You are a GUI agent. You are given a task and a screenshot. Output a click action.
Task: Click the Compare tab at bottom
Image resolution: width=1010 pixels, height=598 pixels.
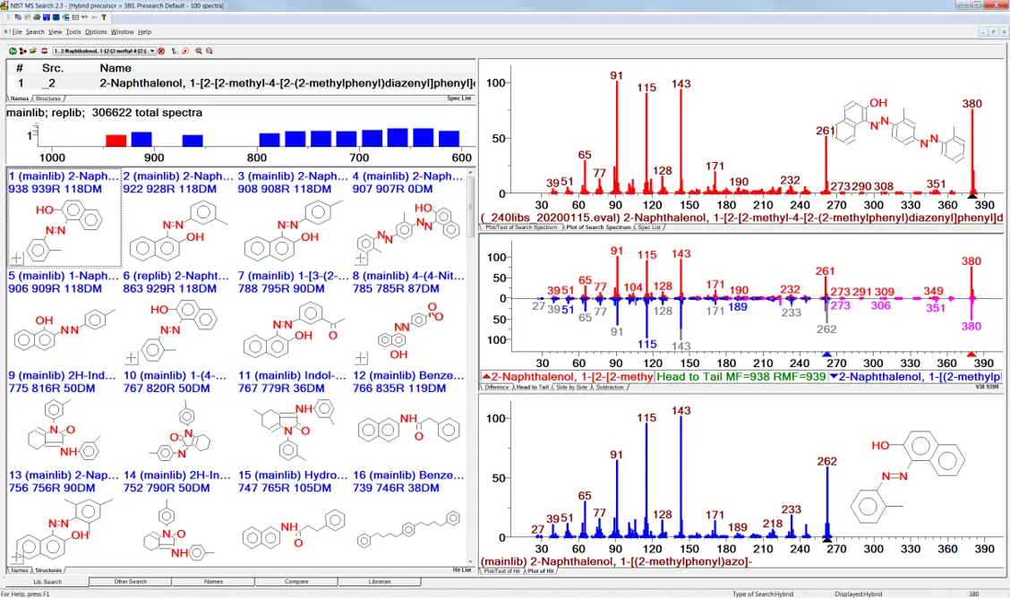click(296, 581)
